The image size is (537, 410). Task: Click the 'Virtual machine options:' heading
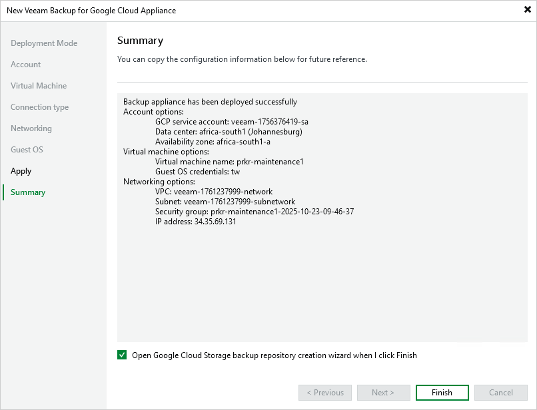pos(166,152)
